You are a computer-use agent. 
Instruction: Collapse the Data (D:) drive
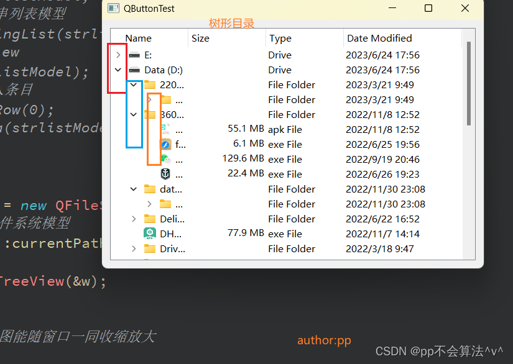click(118, 70)
